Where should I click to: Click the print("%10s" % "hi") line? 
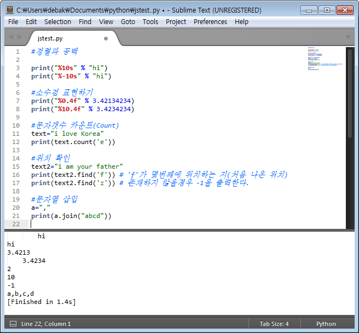69,68
